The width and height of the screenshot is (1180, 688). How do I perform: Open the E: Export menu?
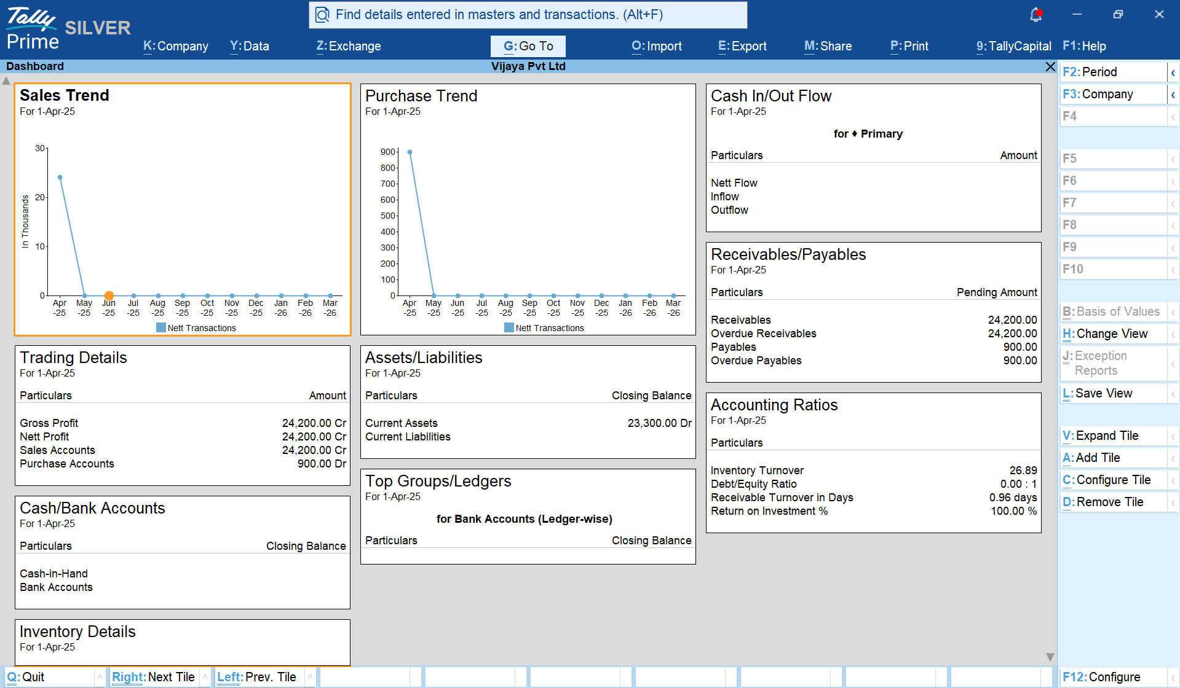click(x=742, y=46)
